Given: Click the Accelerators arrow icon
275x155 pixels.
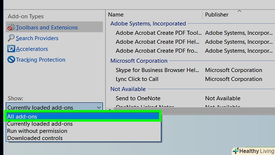Looking at the screenshot, I should tap(11, 49).
